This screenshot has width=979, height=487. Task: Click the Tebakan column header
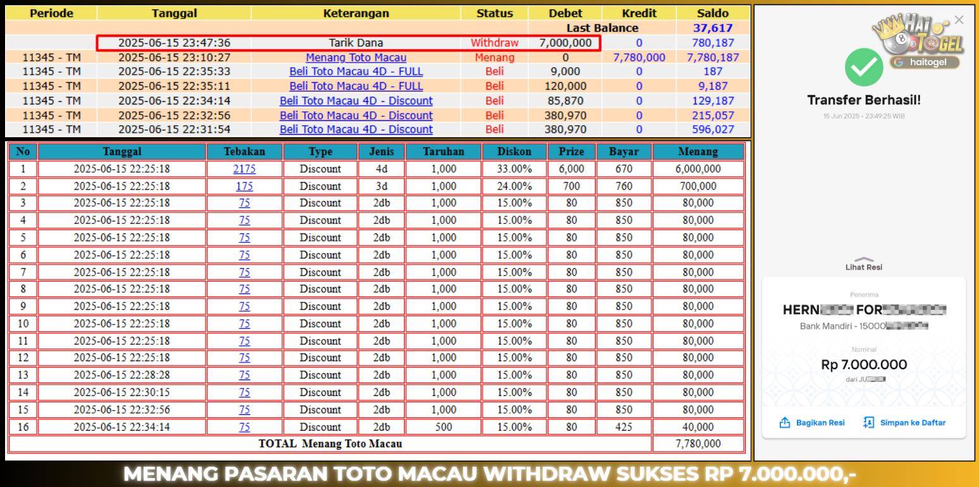pyautogui.click(x=244, y=152)
